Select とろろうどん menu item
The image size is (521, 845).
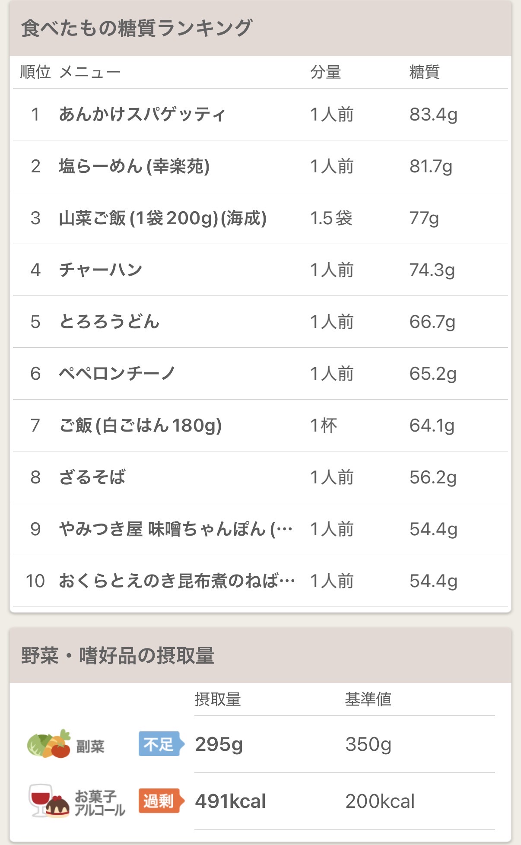109,322
